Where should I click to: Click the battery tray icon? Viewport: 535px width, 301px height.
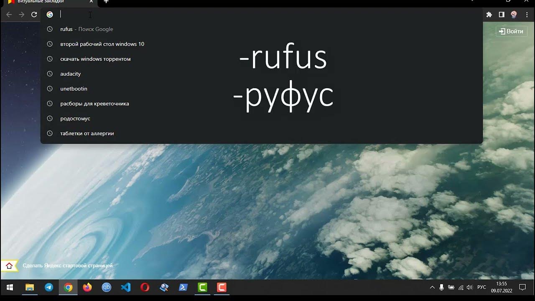click(x=451, y=288)
